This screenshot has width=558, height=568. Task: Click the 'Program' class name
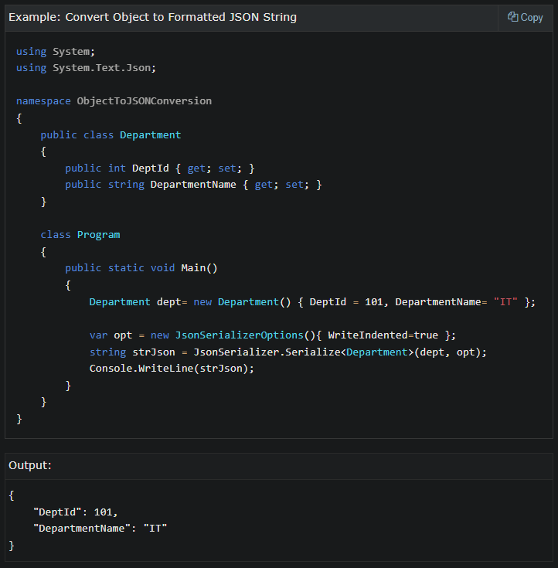[99, 235]
